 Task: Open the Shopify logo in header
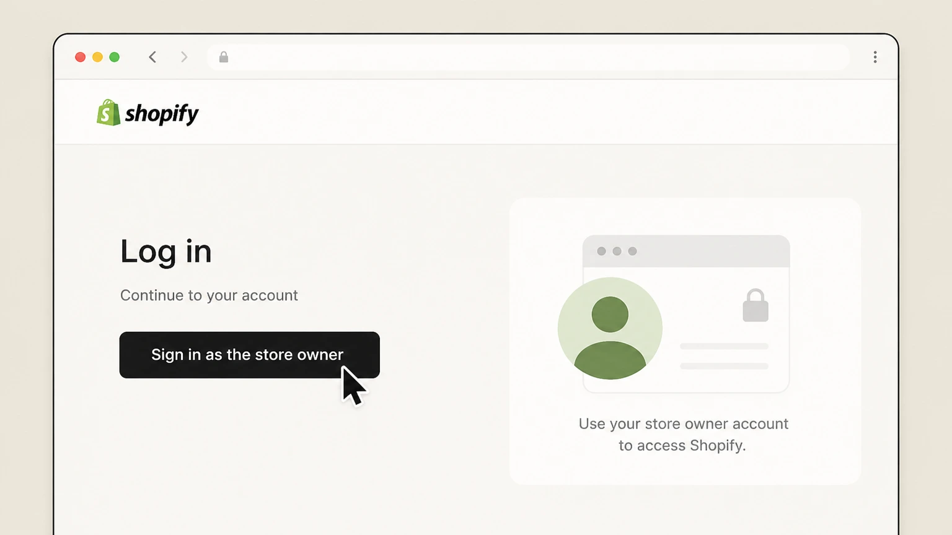pos(148,113)
